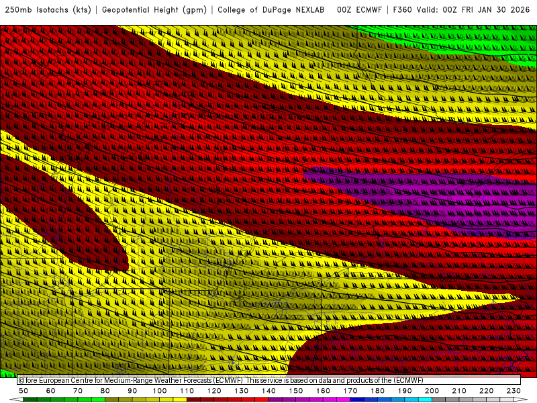The width and height of the screenshot is (537, 403).
Task: Click the "210" value on the color scale
Action: 459,391
